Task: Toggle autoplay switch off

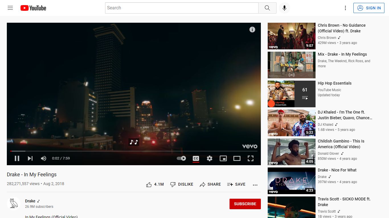Action: (x=181, y=158)
